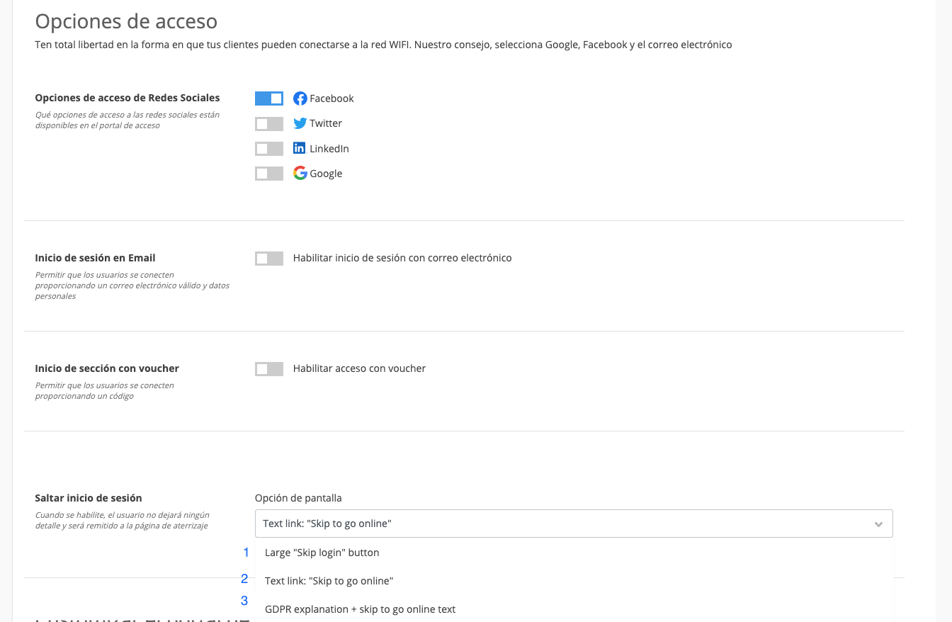Screen dimensions: 952x622
Task: Click the Twitter bird icon
Action: pyautogui.click(x=300, y=123)
